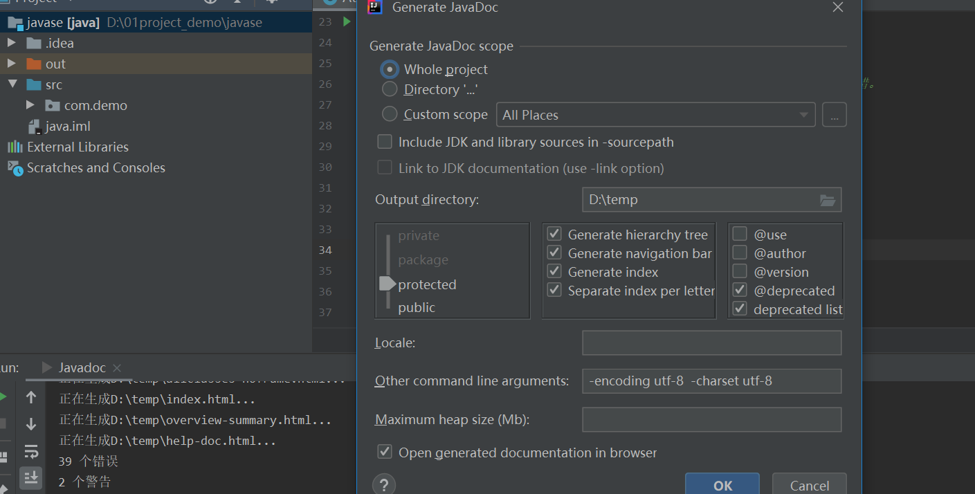Click the help question mark icon
Screen dimensions: 975x494
384,484
